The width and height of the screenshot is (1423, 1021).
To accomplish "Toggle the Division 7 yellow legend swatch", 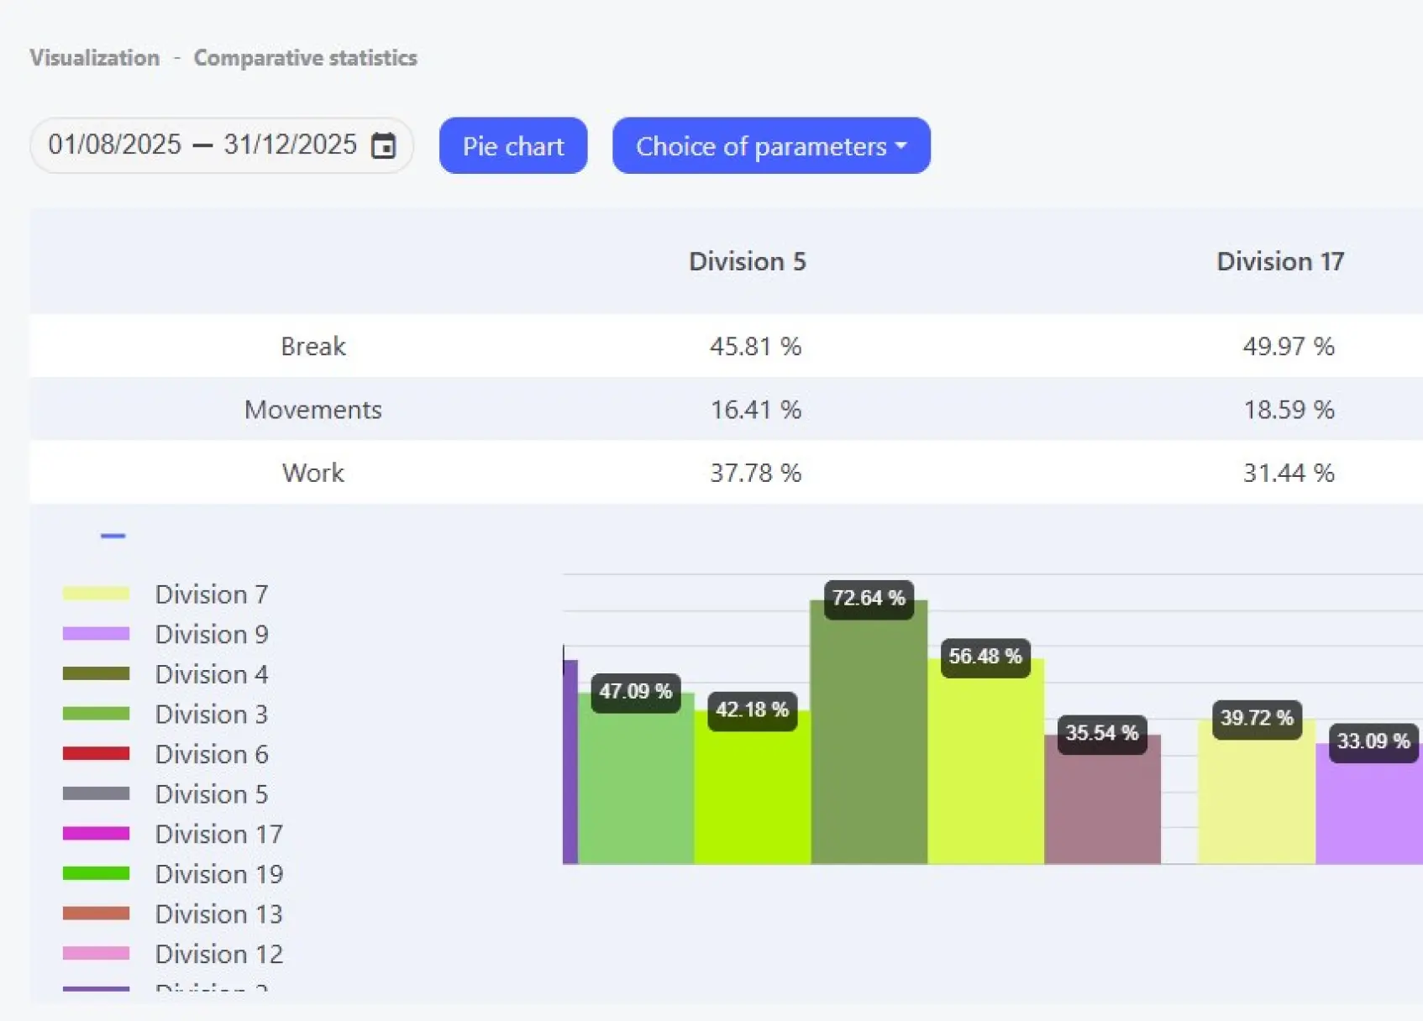I will coord(97,594).
